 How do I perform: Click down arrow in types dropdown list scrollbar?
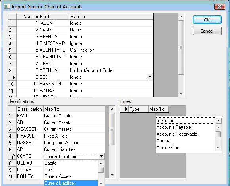[218, 147]
